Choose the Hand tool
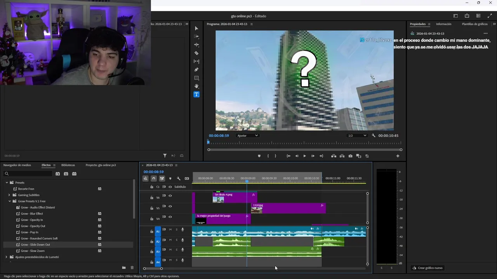The height and width of the screenshot is (279, 497). (x=196, y=86)
